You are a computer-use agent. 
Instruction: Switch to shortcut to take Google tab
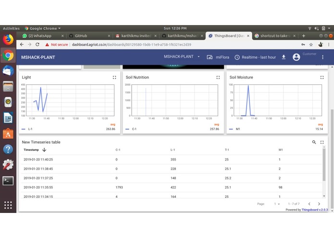pos(275,36)
